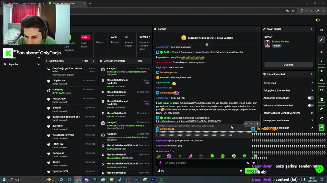This screenshot has width=327, height=183.
Task: Click the pink emote in the emote row
Action: [191, 156]
